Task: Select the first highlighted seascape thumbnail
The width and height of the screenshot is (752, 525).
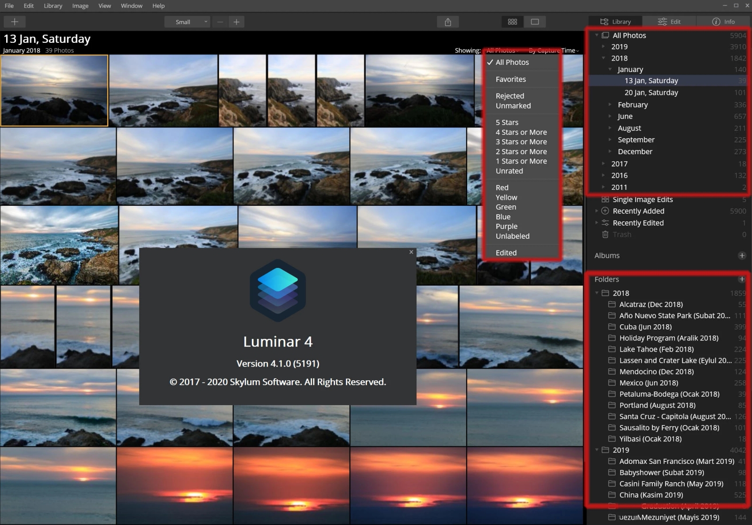Action: [54, 91]
